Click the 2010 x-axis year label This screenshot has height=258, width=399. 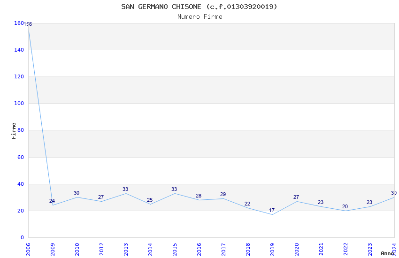[77, 247]
